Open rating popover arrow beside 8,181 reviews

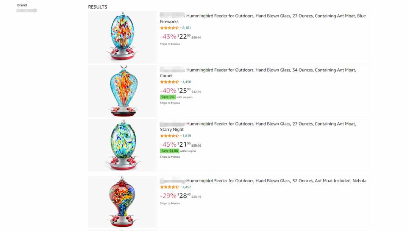pyautogui.click(x=181, y=28)
